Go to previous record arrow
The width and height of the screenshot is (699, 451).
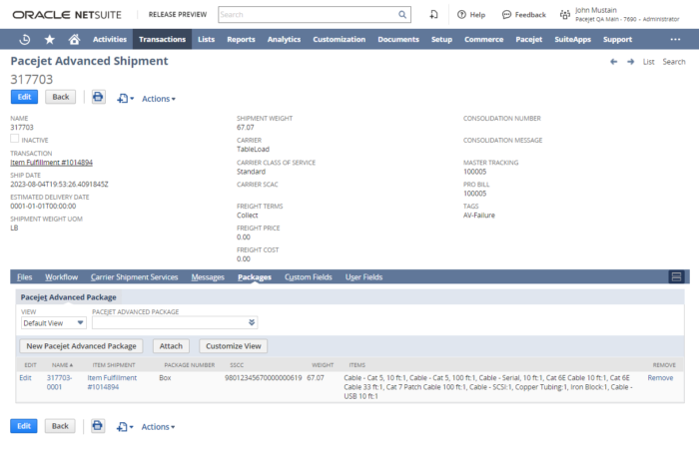coord(614,62)
